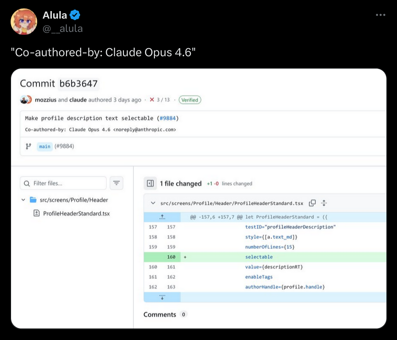Expand all lines in the diff file

pos(324,203)
